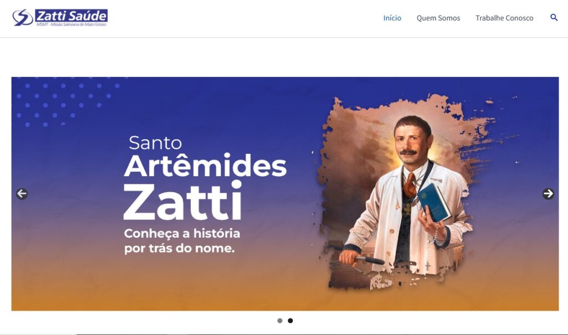Click "Conheça a história por trás do nome"
Screen dimensions: 568x335
point(182,240)
